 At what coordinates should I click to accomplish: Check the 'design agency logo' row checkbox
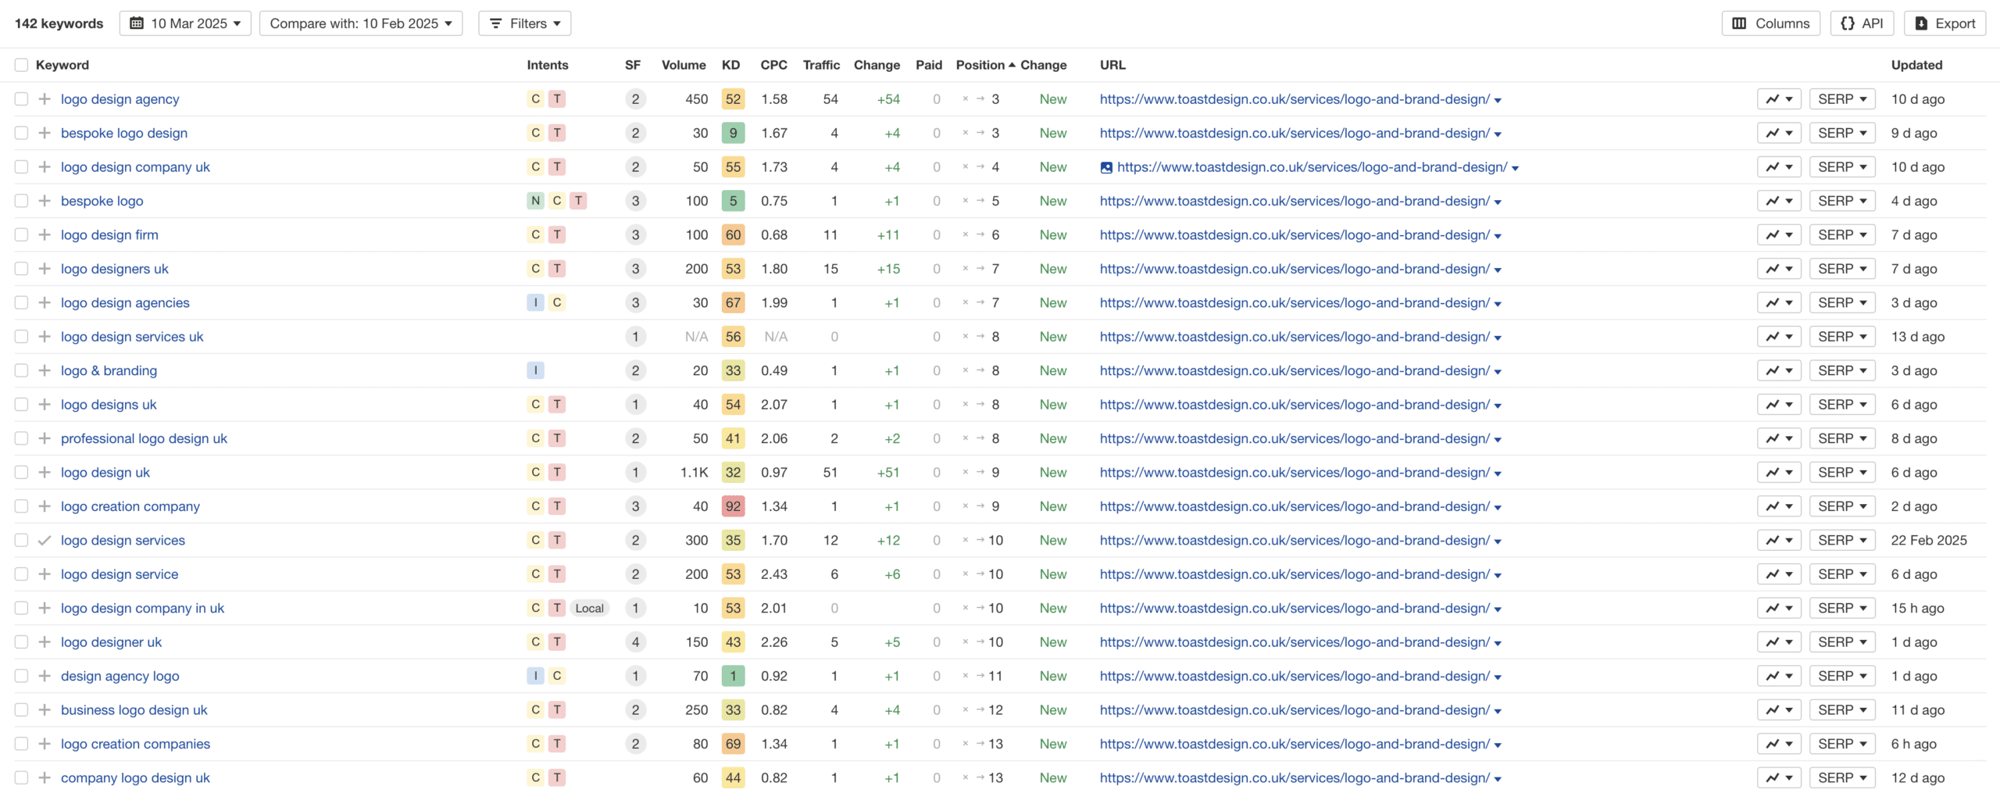(21, 676)
